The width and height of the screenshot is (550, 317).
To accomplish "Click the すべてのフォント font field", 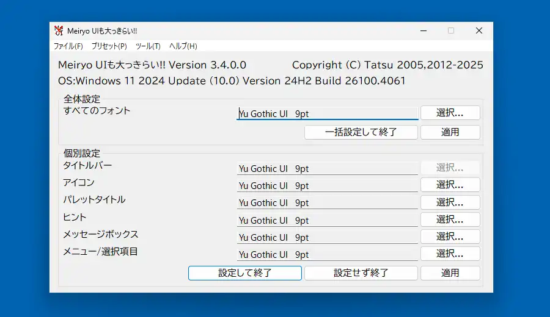I will pyautogui.click(x=328, y=113).
